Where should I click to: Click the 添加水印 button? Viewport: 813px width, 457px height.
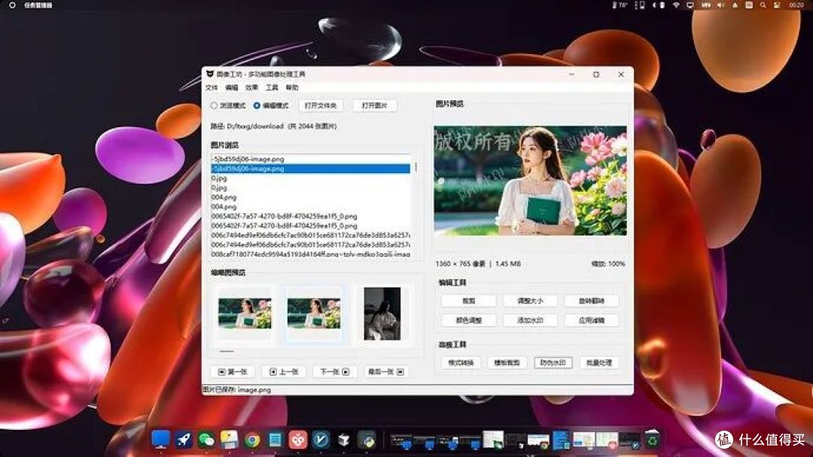(530, 321)
